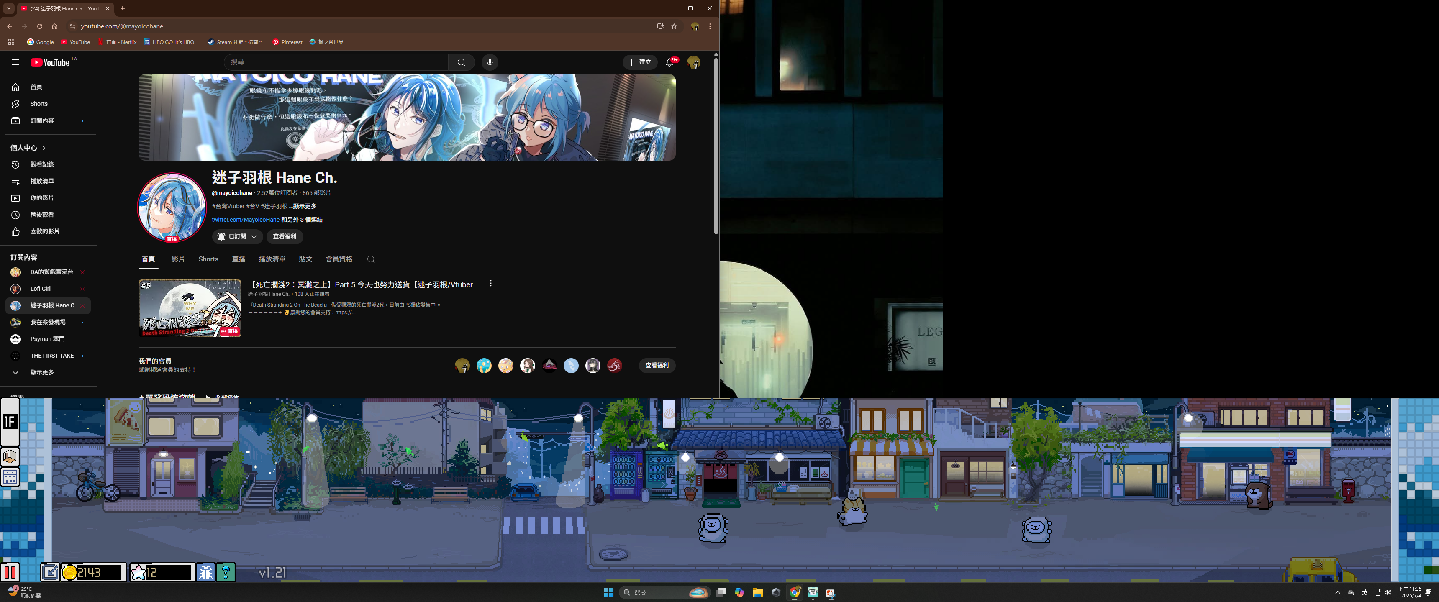The height and width of the screenshot is (602, 1439).
Task: Reload the page in Chrome
Action: tap(40, 26)
